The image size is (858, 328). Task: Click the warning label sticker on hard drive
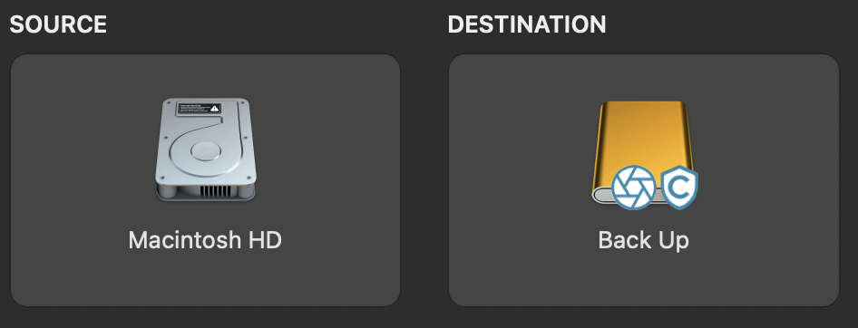click(x=199, y=108)
